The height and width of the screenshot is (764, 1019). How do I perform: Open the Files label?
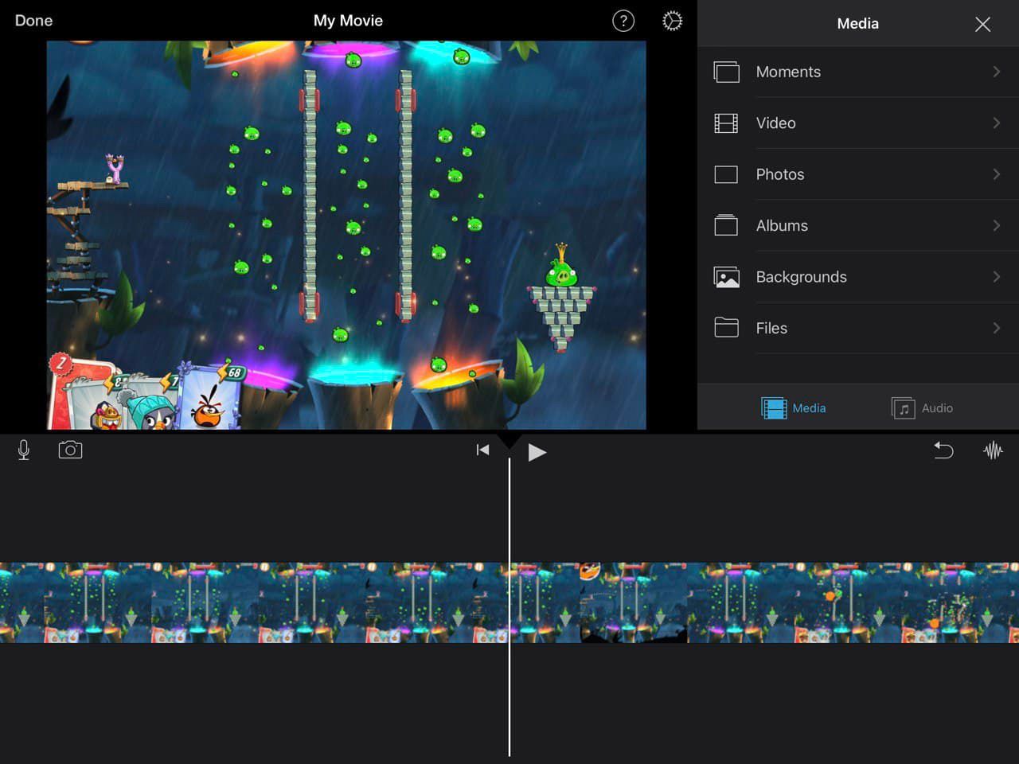[x=771, y=328]
